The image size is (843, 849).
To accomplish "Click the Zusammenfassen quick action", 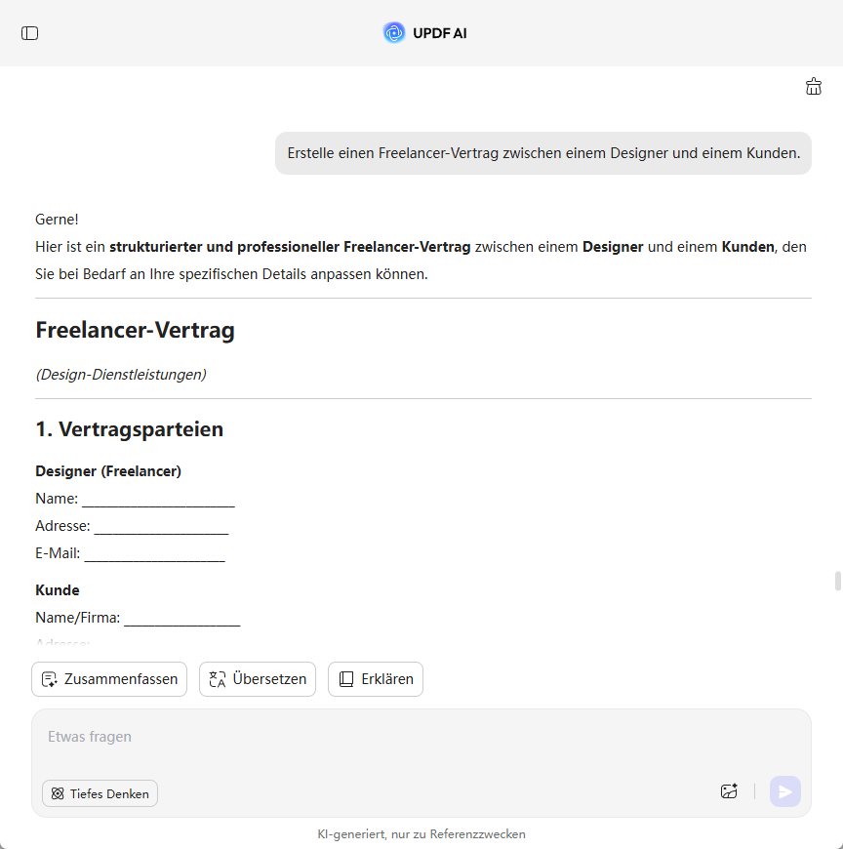I will [x=109, y=679].
